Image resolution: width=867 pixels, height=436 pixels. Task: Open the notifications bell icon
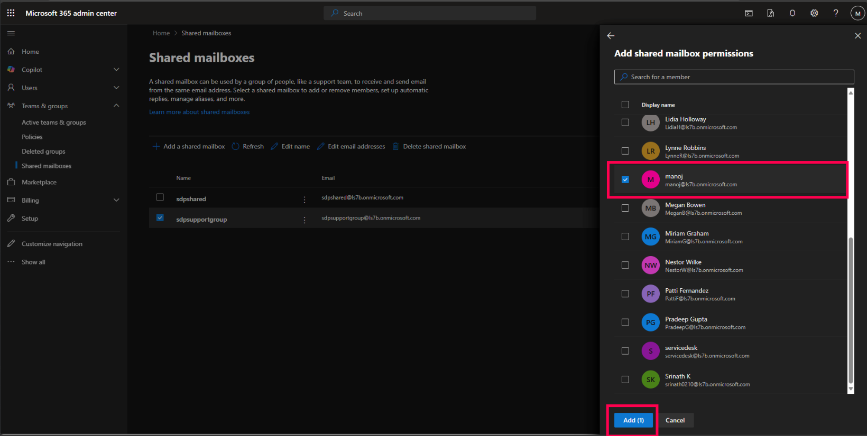pyautogui.click(x=792, y=13)
